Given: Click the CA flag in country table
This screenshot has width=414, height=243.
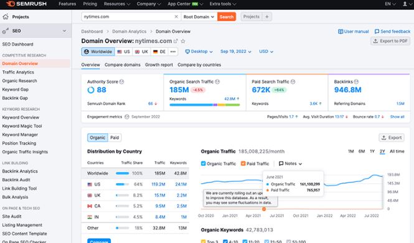Looking at the screenshot, I should [x=90, y=206].
